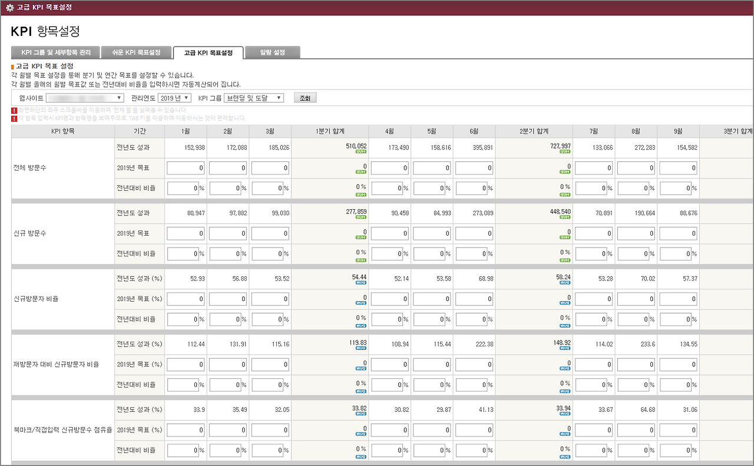Select the 고급 KPI 목표설정 tab
This screenshot has width=754, height=466.
pos(209,52)
